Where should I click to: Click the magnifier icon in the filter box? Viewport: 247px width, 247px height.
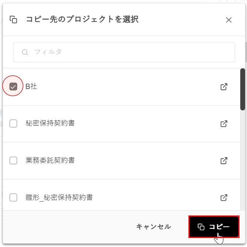(x=25, y=52)
